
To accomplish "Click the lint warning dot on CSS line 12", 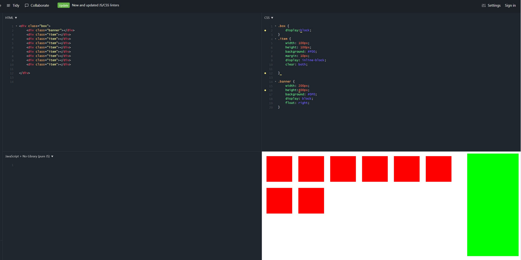I will pos(265,73).
